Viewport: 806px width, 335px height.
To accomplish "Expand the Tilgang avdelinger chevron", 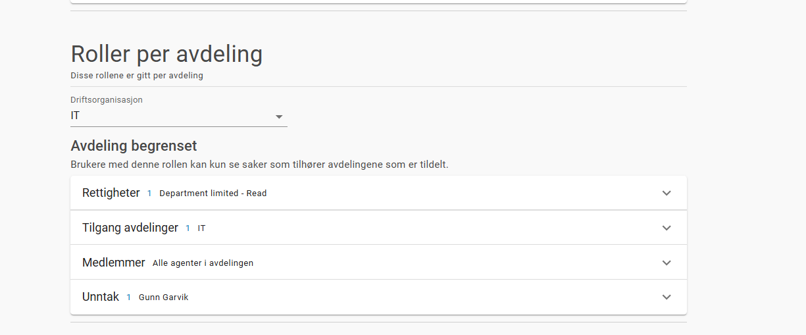I will [667, 228].
